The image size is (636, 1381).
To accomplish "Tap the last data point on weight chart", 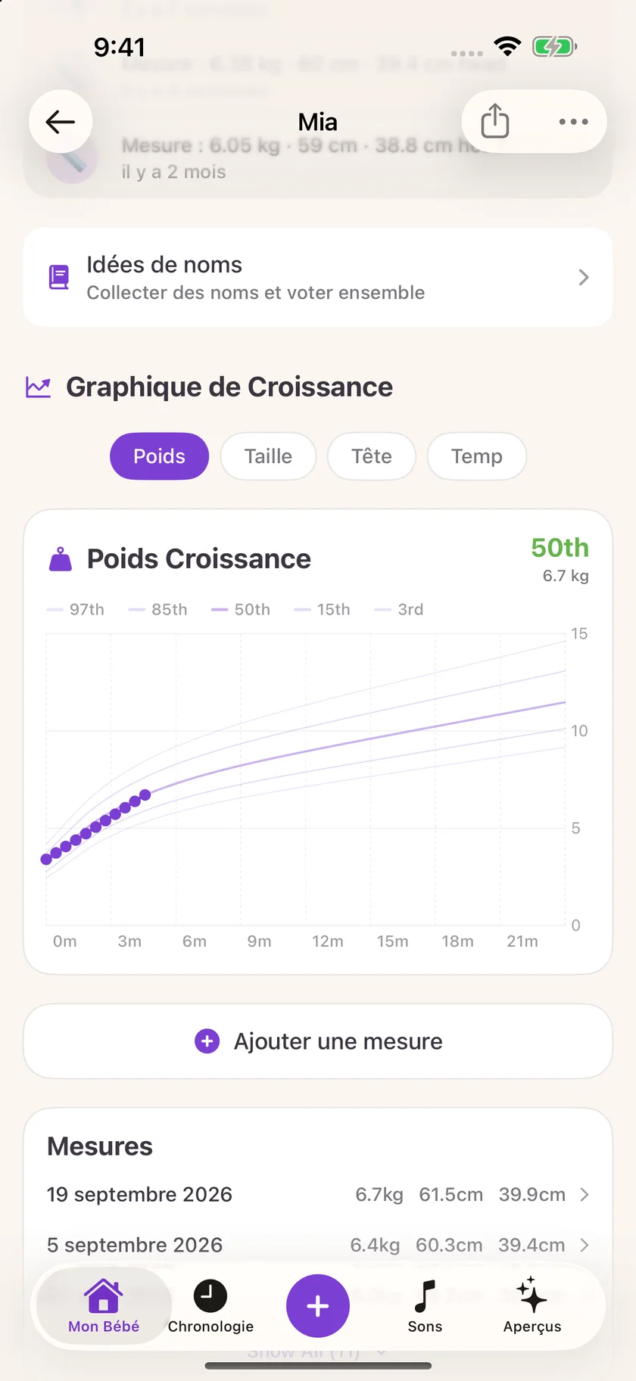I will point(145,795).
